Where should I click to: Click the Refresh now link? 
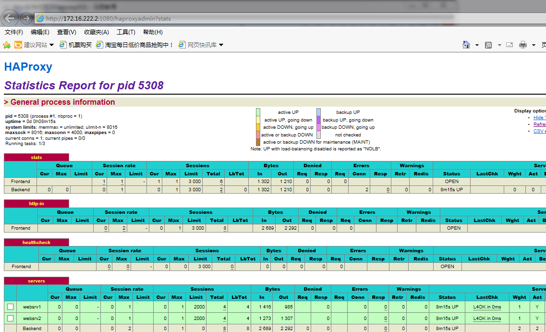coord(539,124)
